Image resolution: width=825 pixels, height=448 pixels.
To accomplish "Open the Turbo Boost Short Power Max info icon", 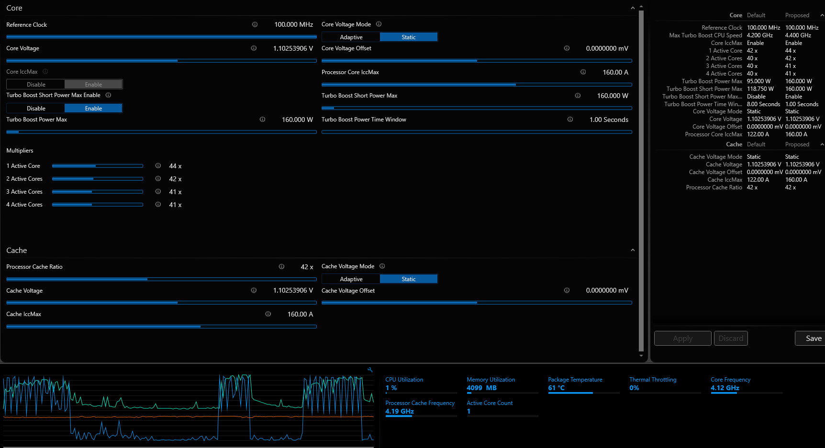I will tap(578, 96).
